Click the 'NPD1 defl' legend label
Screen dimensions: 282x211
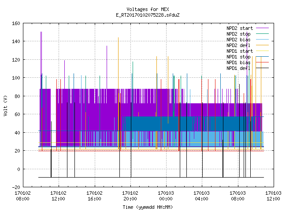click(x=238, y=69)
